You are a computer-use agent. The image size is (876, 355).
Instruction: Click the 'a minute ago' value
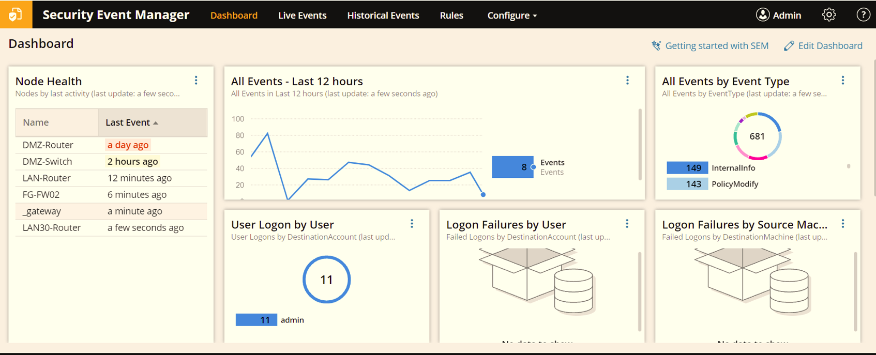135,211
